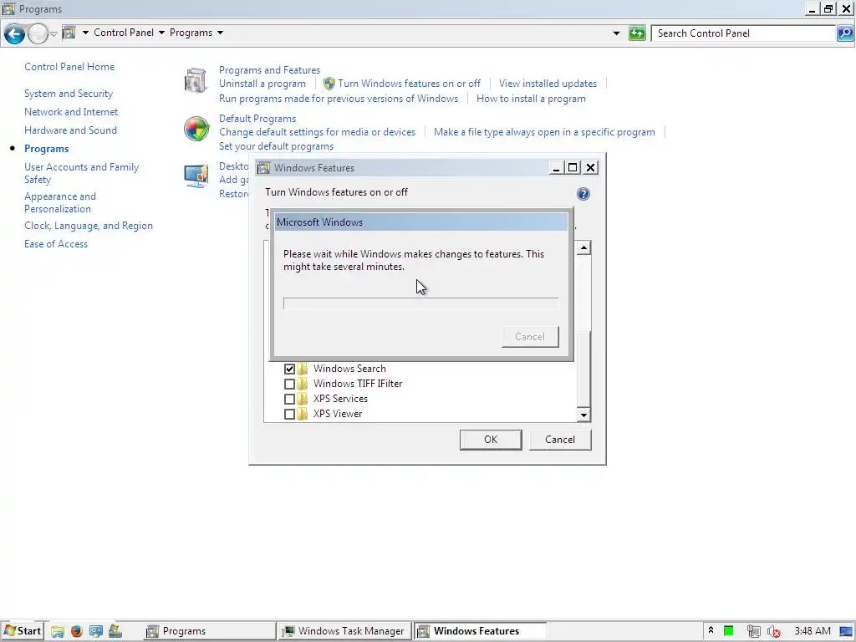
Task: Click the XPS Services folder icon
Action: coord(303,399)
